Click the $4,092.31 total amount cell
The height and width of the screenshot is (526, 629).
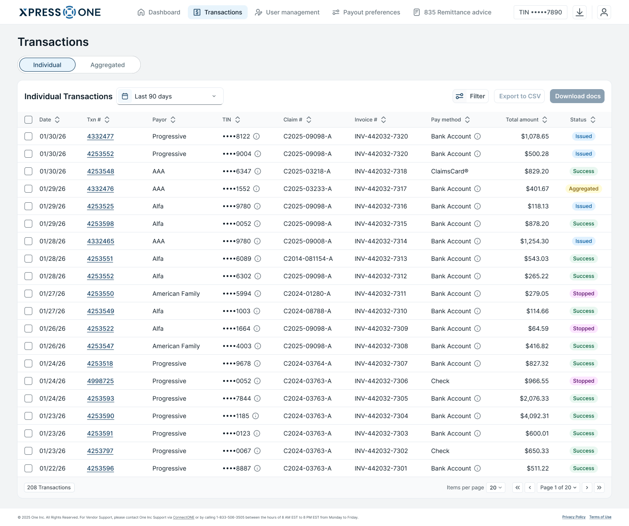534,416
